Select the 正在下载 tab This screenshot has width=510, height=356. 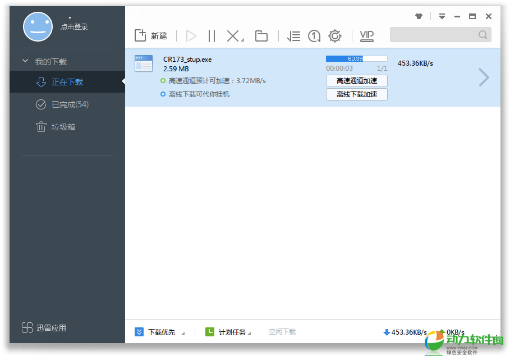(67, 81)
